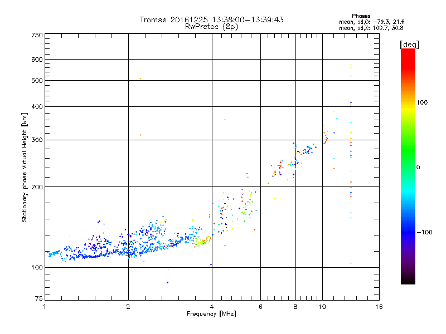
Task: Click the lone yellow point above 4 MHz near 350 km
Action: coord(225,120)
